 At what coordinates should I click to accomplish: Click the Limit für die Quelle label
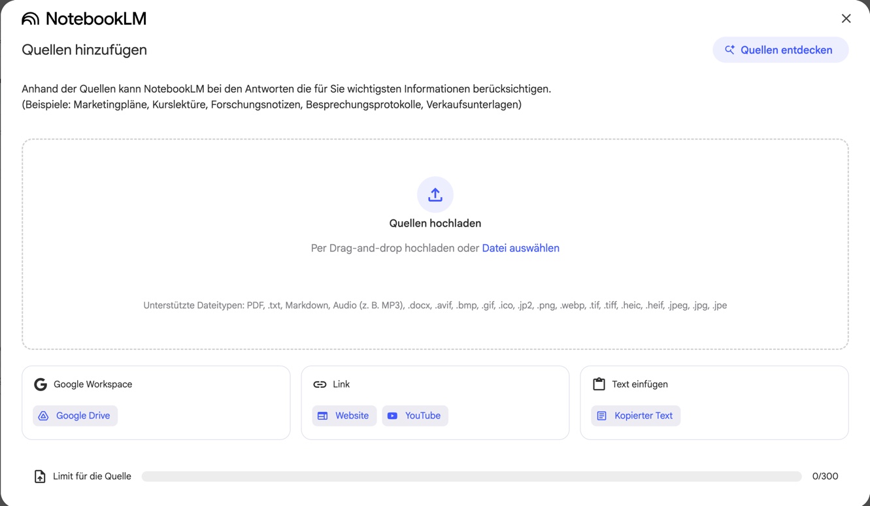[92, 477]
